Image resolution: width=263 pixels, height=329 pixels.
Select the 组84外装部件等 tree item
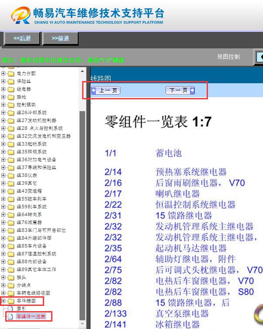coord(34,238)
